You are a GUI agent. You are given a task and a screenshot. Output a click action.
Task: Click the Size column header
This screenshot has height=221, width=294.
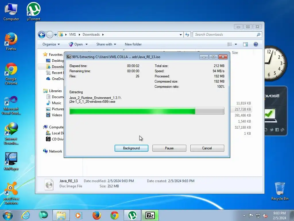click(x=235, y=53)
